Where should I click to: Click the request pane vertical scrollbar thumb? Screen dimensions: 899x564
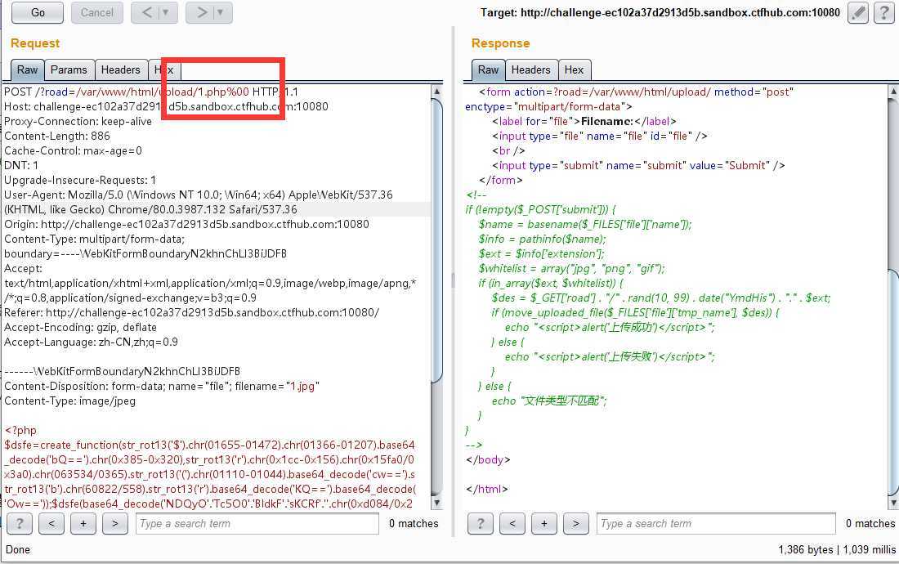coord(437,239)
